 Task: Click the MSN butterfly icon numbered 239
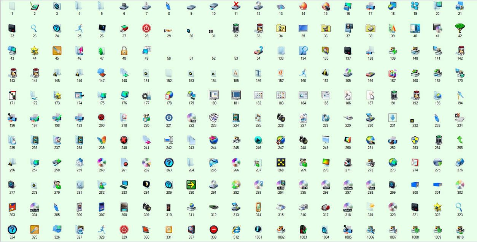click(x=102, y=140)
